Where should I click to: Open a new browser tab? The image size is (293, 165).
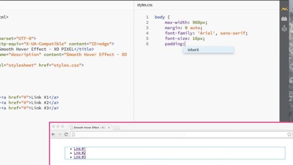tap(117, 127)
